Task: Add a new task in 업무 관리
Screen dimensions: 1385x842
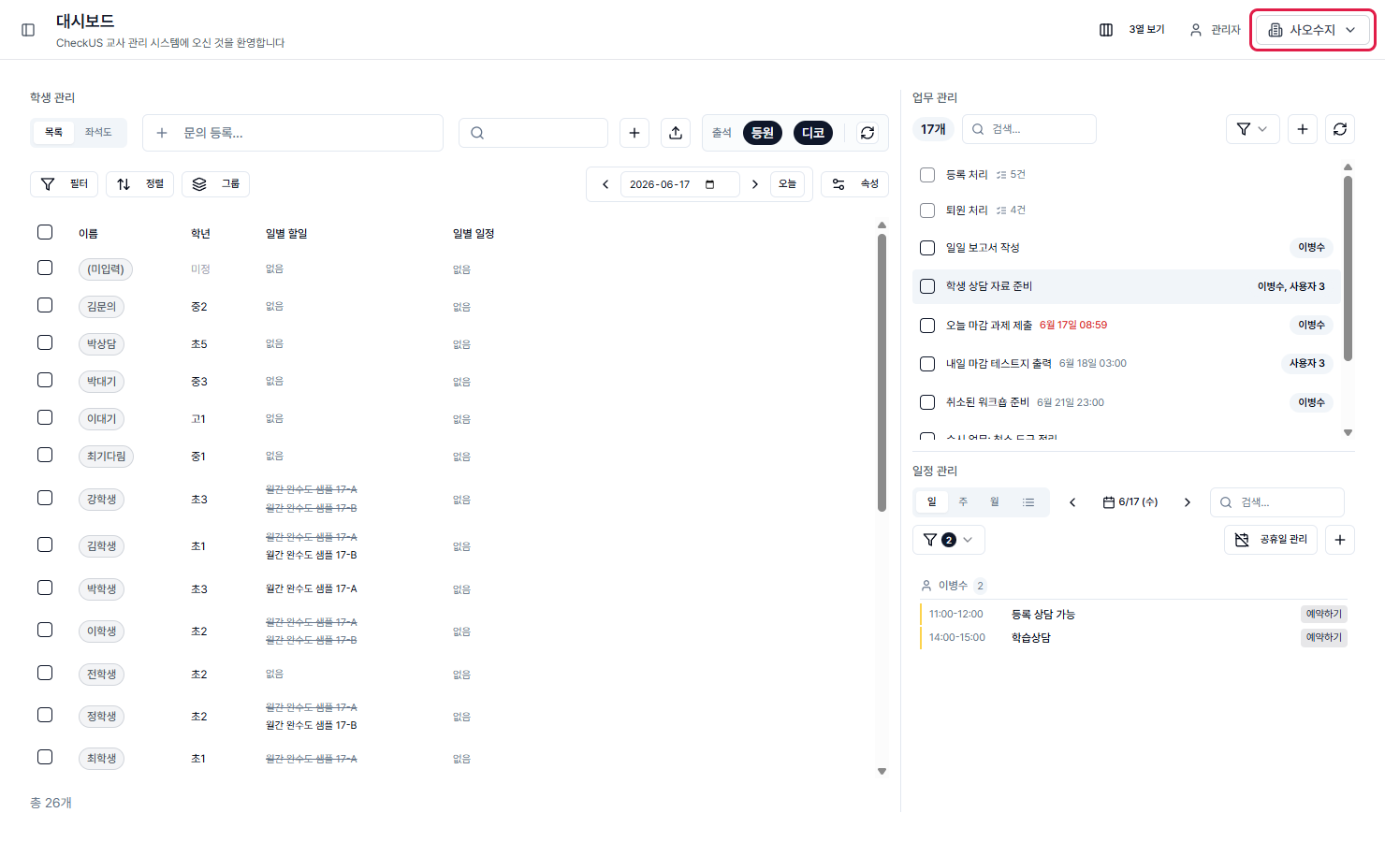Action: 1303,129
